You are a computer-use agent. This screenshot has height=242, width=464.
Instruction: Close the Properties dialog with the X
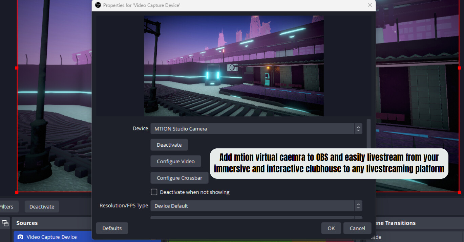point(370,5)
